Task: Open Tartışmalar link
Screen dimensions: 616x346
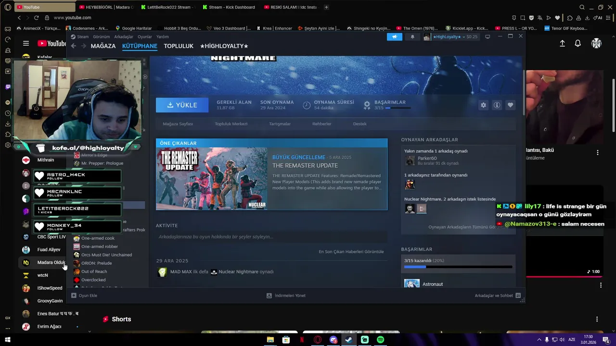Action: [280, 124]
